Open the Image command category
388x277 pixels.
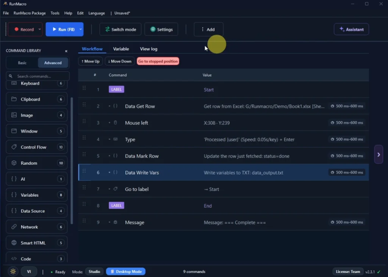[x=37, y=115]
